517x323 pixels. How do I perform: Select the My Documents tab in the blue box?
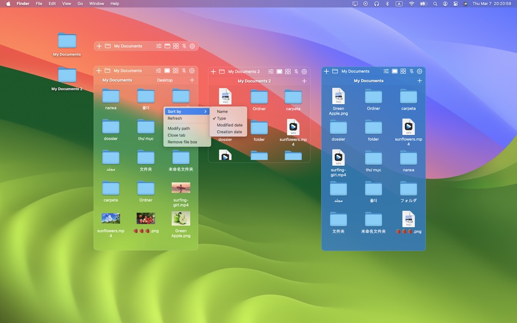tap(368, 80)
